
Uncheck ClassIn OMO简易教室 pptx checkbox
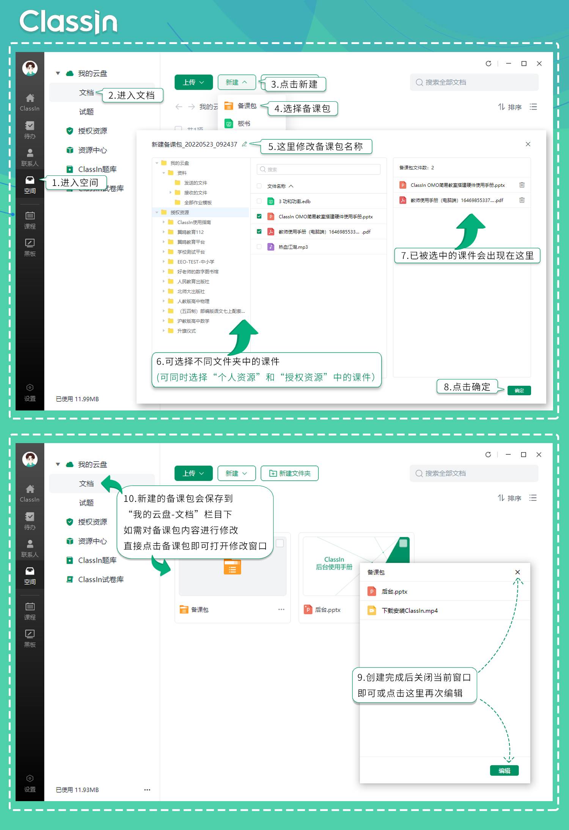click(x=259, y=216)
